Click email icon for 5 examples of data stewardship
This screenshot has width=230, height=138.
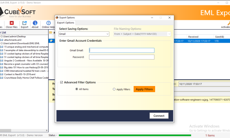(2, 50)
